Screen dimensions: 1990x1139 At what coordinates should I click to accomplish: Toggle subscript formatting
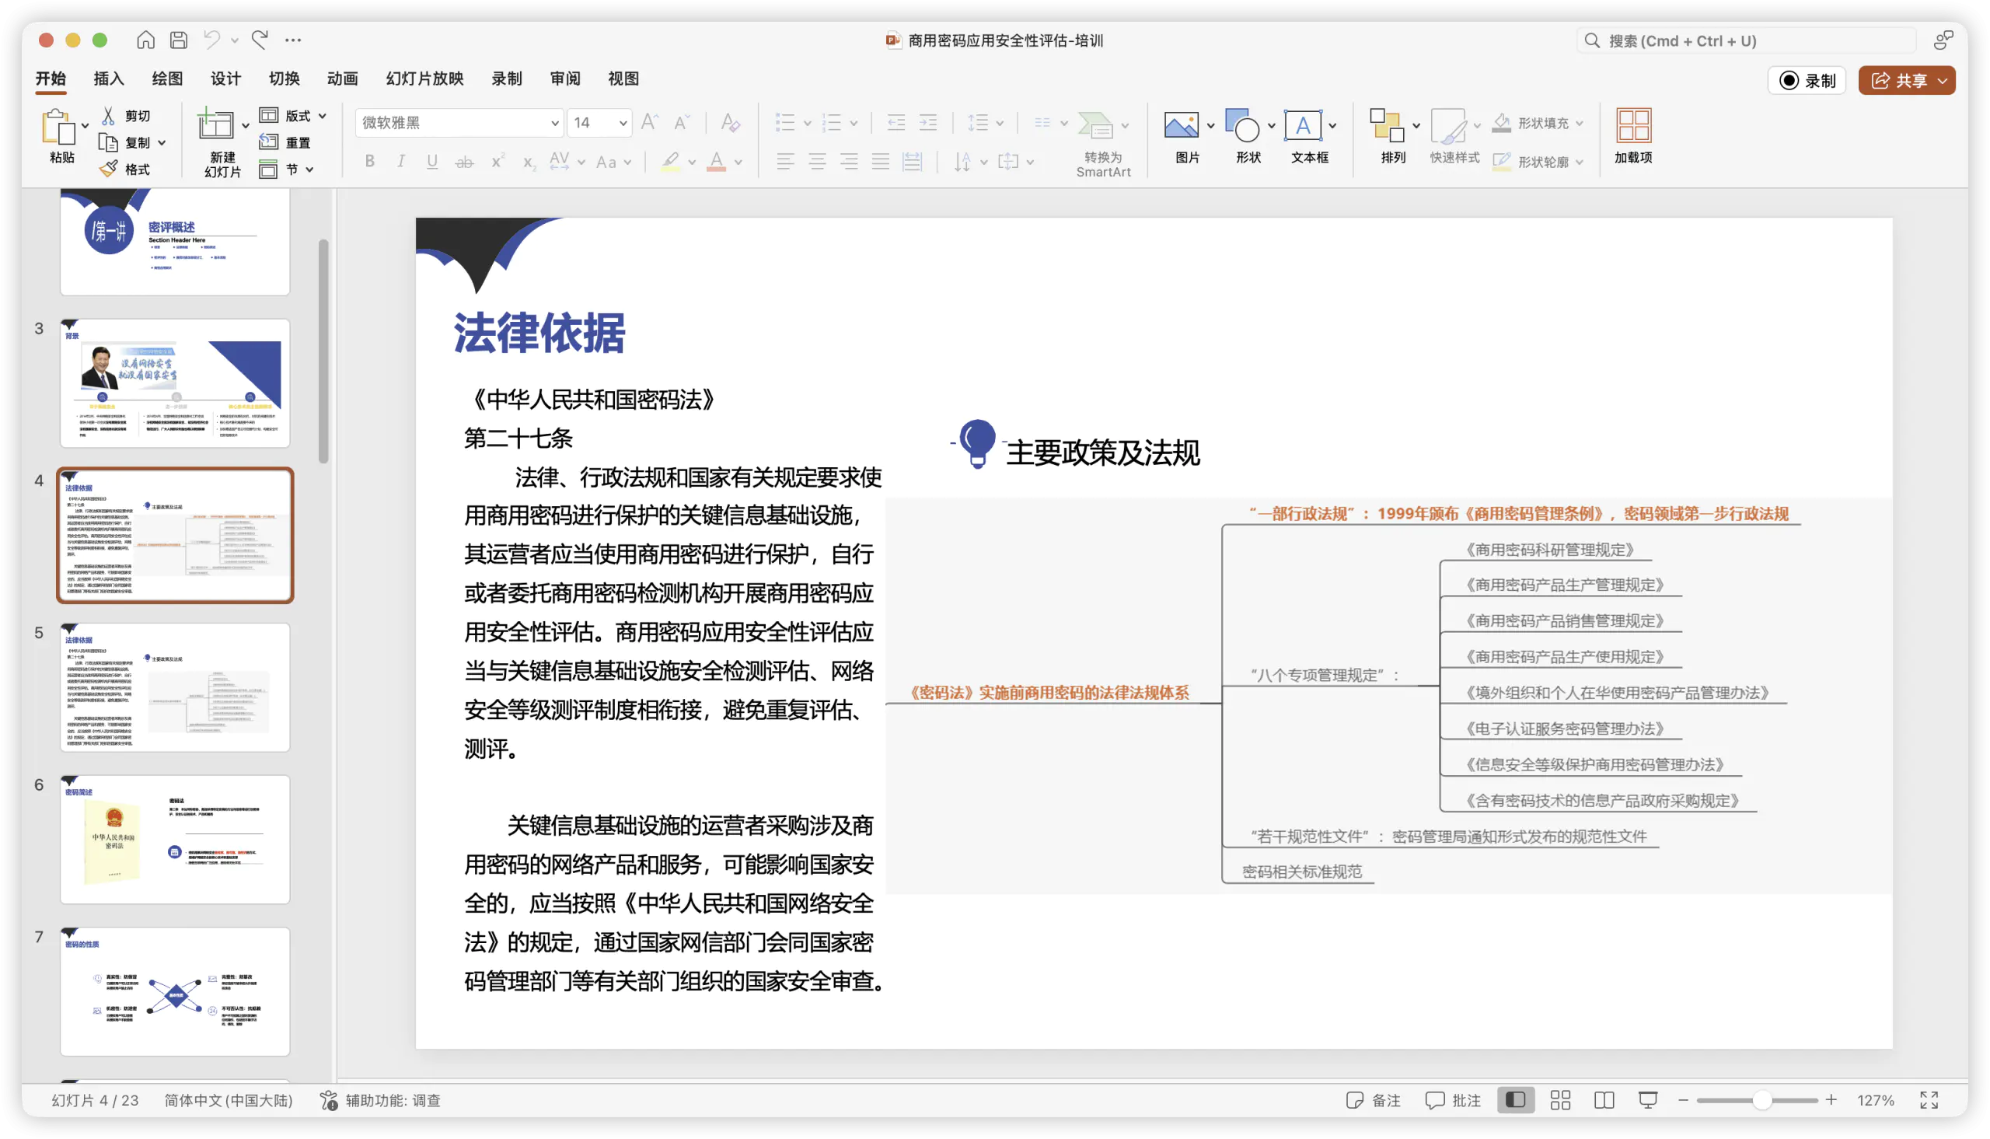(x=529, y=161)
